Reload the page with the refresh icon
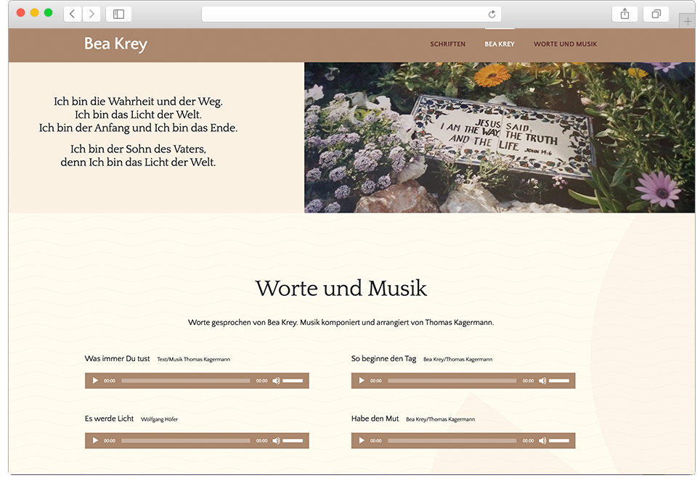This screenshot has height=478, width=700. 492,14
